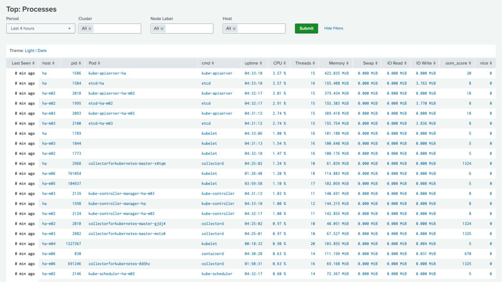This screenshot has width=502, height=282.
Task: Click IO Write value 0.031 MiB
Action: point(426,254)
